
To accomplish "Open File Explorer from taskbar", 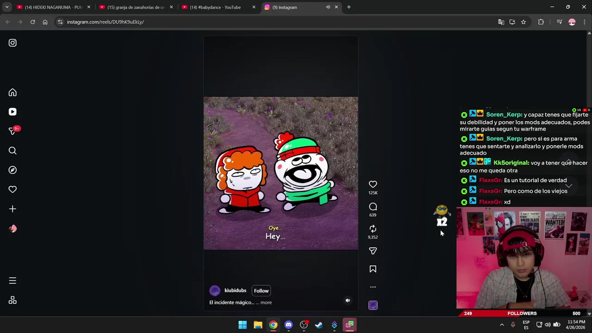I will coord(258,325).
